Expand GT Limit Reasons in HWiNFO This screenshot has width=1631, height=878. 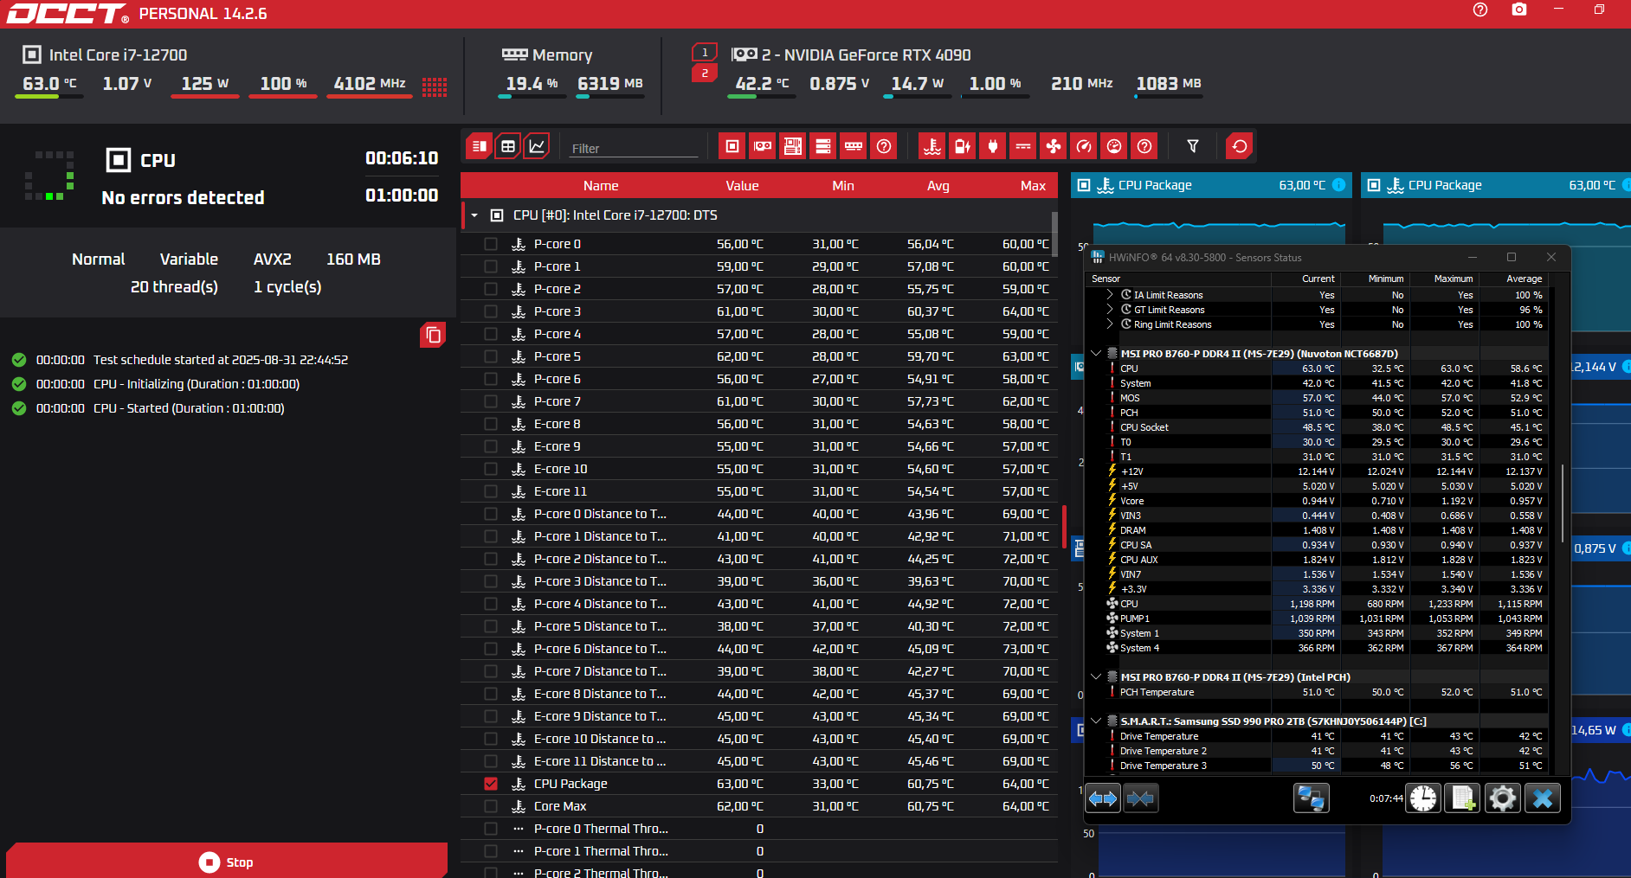click(x=1110, y=310)
